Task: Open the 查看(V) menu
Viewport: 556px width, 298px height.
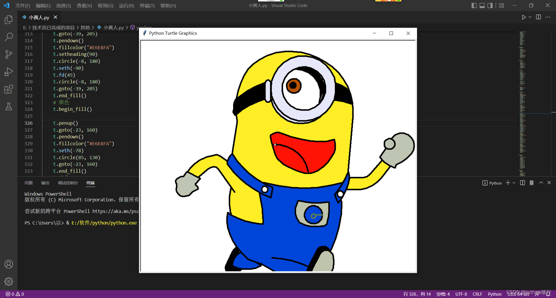Action: [x=84, y=5]
